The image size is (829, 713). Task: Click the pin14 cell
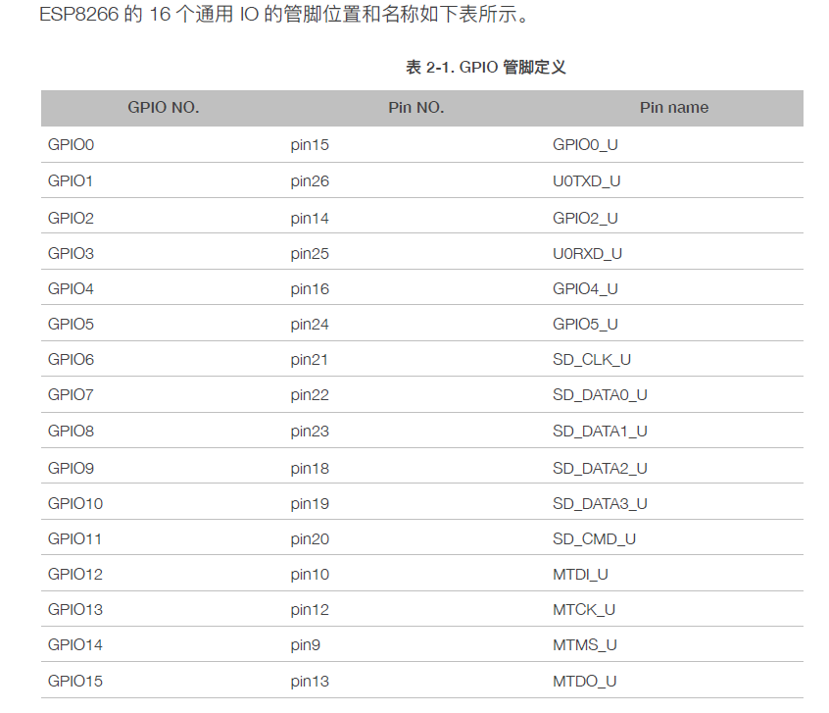310,219
